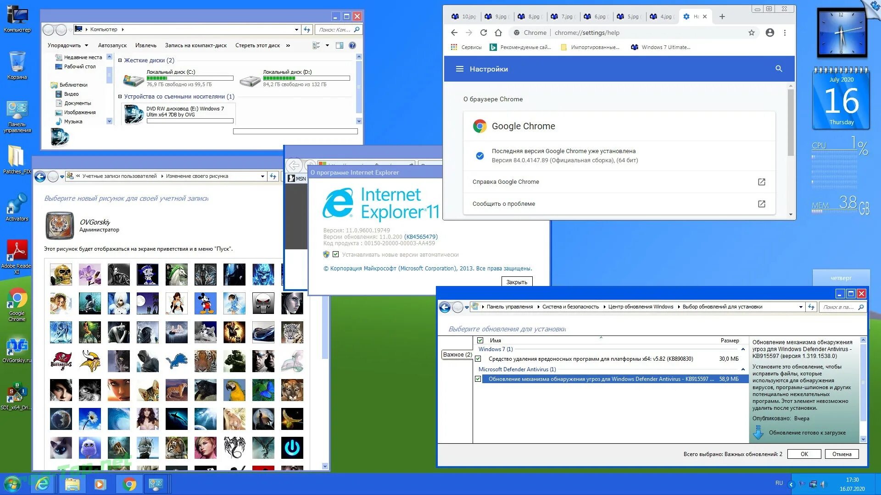Click Закрыть button in IE about dialog
The image size is (881, 495).
pyautogui.click(x=517, y=282)
